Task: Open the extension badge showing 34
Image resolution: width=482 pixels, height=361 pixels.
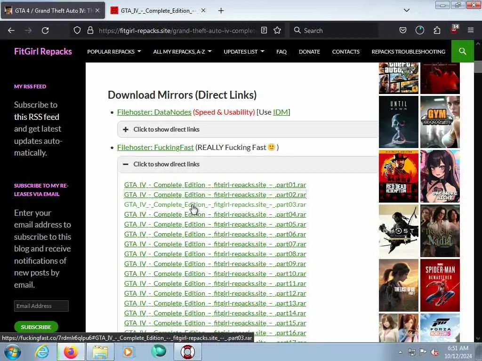Action: click(454, 30)
